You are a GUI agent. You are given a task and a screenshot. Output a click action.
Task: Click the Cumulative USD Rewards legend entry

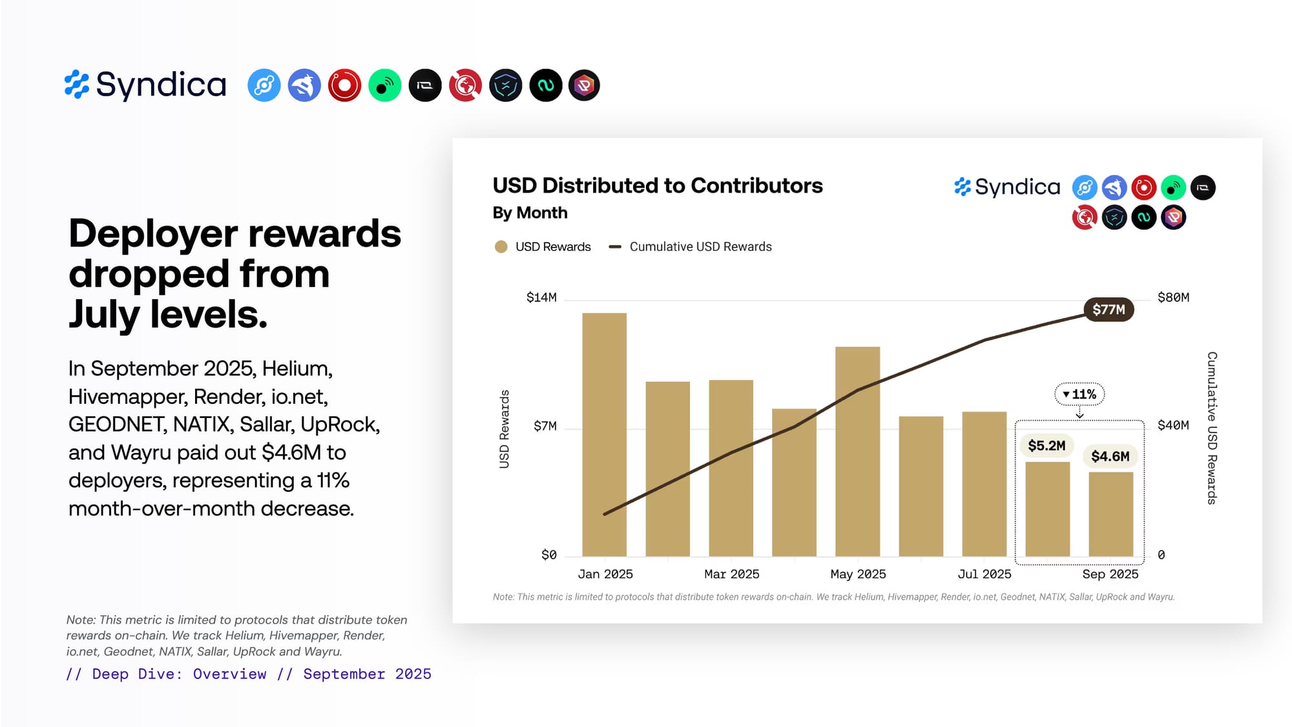pos(691,247)
